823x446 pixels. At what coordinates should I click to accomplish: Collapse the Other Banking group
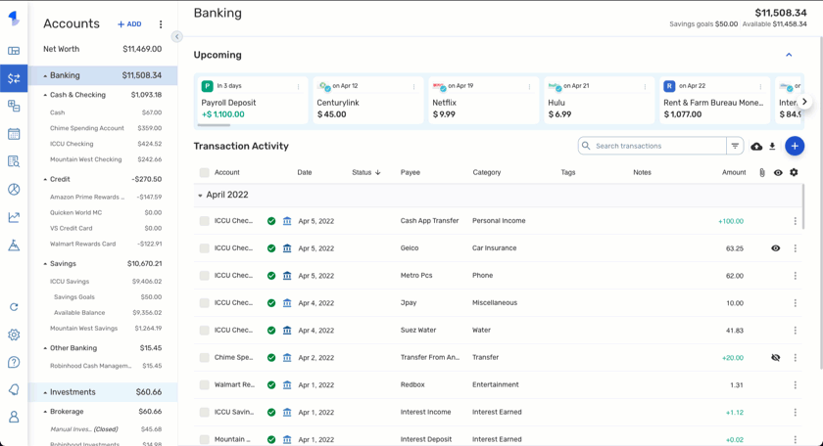[x=45, y=348]
